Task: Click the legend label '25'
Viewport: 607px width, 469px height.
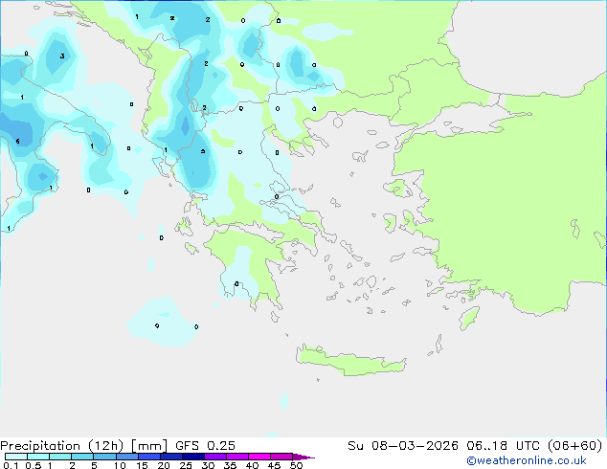Action: [186, 465]
